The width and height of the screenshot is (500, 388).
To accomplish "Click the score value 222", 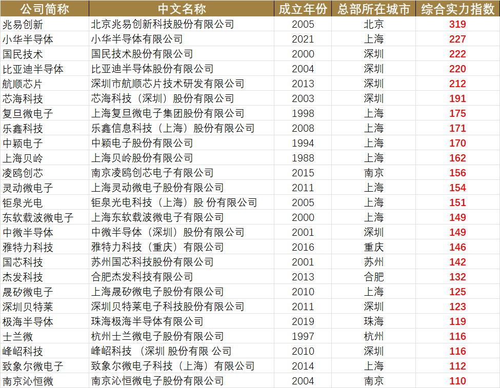I will (457, 54).
